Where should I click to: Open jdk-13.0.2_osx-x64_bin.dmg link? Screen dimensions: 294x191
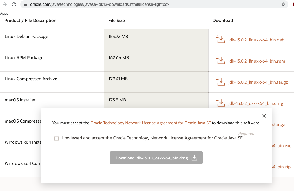255,103
